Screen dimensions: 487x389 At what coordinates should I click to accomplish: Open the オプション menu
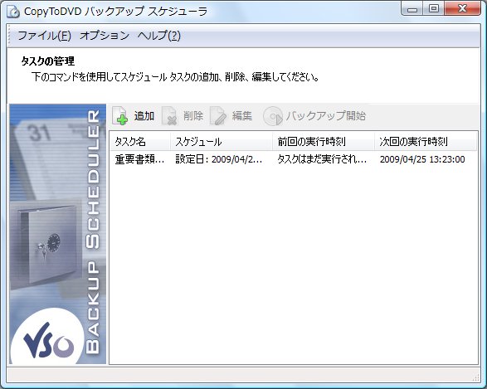point(105,36)
